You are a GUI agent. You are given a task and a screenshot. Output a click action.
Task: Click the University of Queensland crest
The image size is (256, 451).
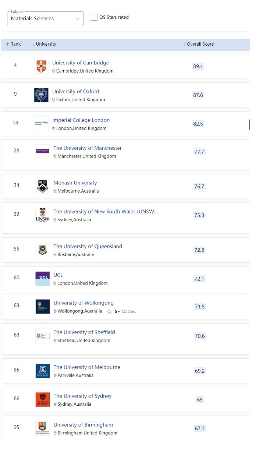pyautogui.click(x=42, y=250)
